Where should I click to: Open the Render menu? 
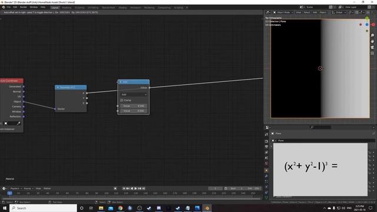24,7
